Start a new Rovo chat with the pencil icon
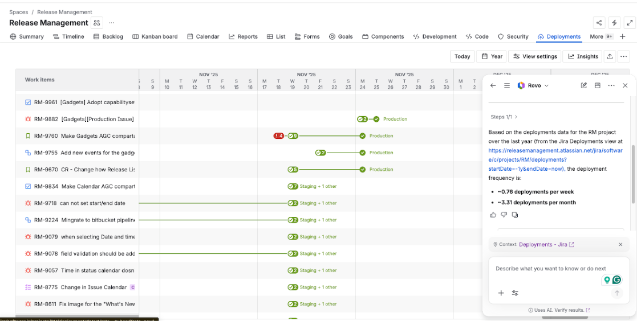The height and width of the screenshot is (325, 637). point(584,85)
